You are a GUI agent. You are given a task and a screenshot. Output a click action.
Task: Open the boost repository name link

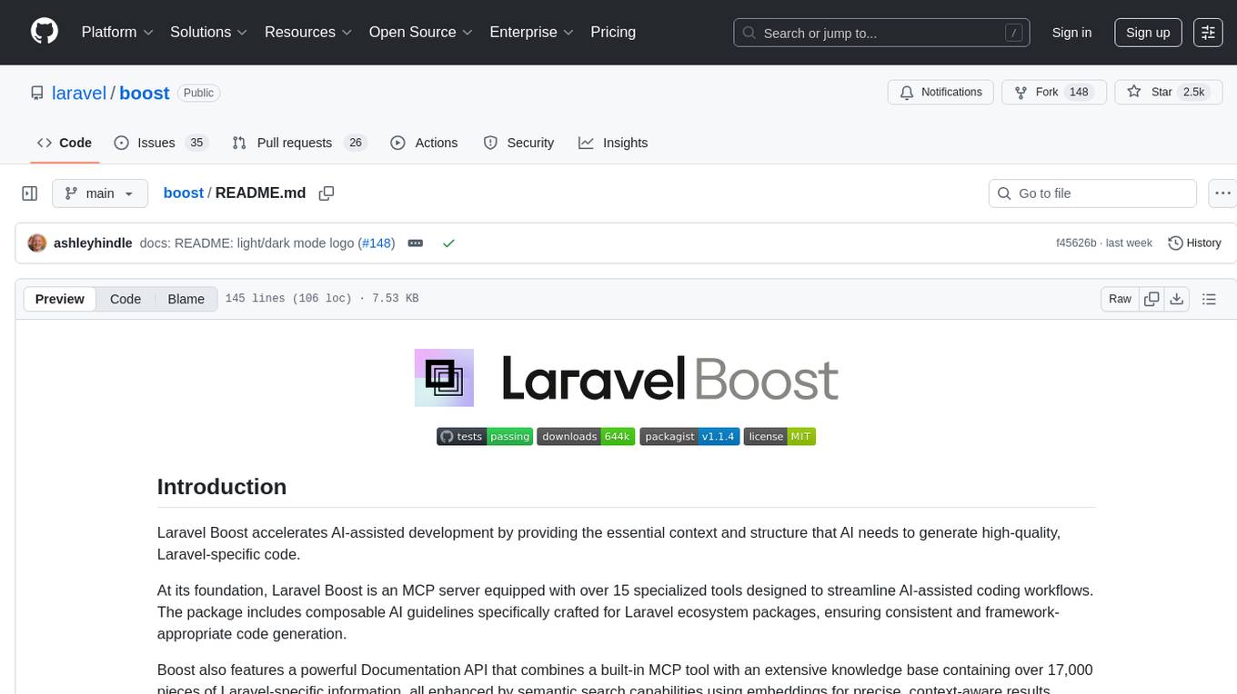click(145, 93)
